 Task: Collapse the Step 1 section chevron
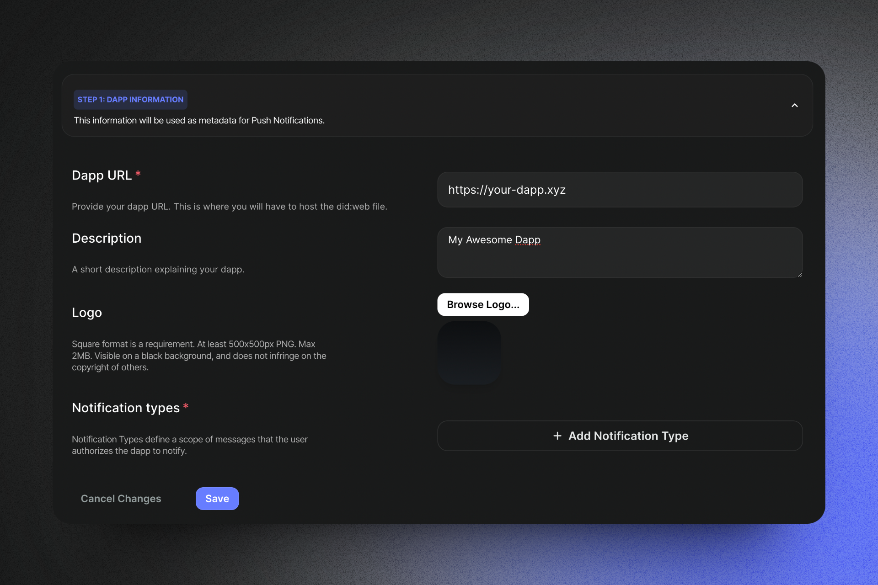(x=794, y=106)
